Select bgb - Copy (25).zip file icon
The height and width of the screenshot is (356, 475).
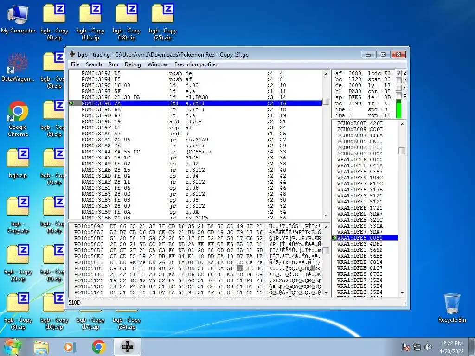pyautogui.click(x=163, y=22)
